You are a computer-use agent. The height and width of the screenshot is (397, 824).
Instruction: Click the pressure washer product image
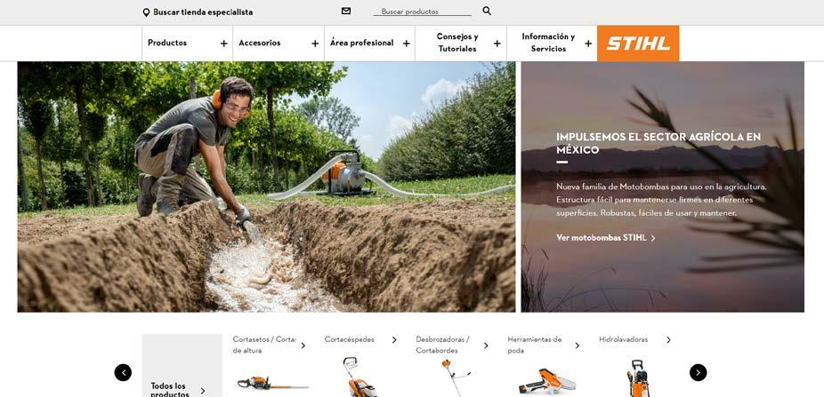(638, 378)
